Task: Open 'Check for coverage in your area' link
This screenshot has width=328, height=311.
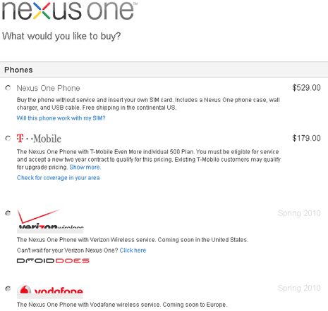Action: (58, 178)
